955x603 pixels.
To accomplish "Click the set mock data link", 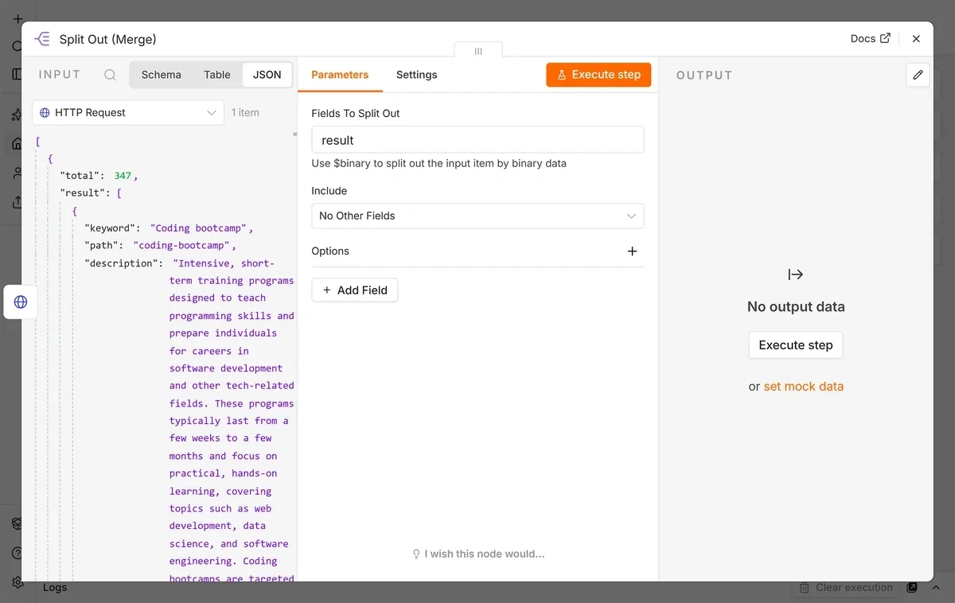I will 804,387.
